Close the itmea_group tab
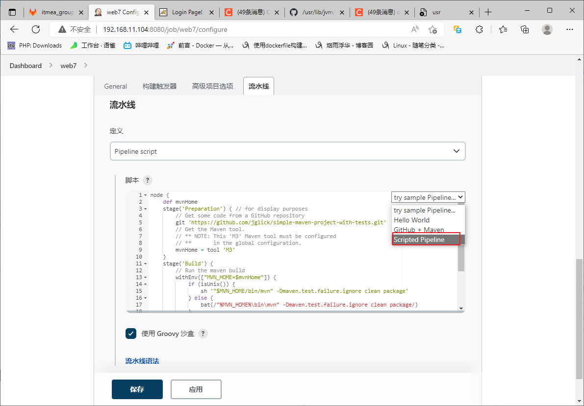 (x=81, y=12)
